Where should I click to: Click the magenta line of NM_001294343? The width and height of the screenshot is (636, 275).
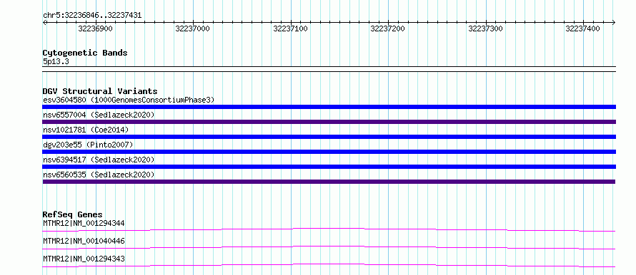(x=329, y=265)
